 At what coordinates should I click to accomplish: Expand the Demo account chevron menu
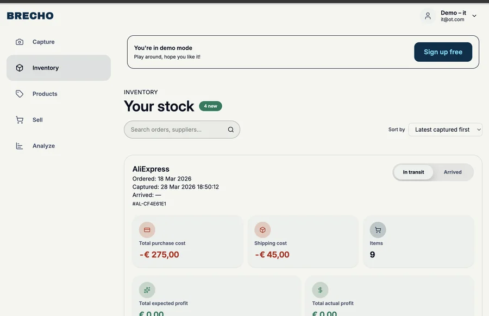(474, 16)
